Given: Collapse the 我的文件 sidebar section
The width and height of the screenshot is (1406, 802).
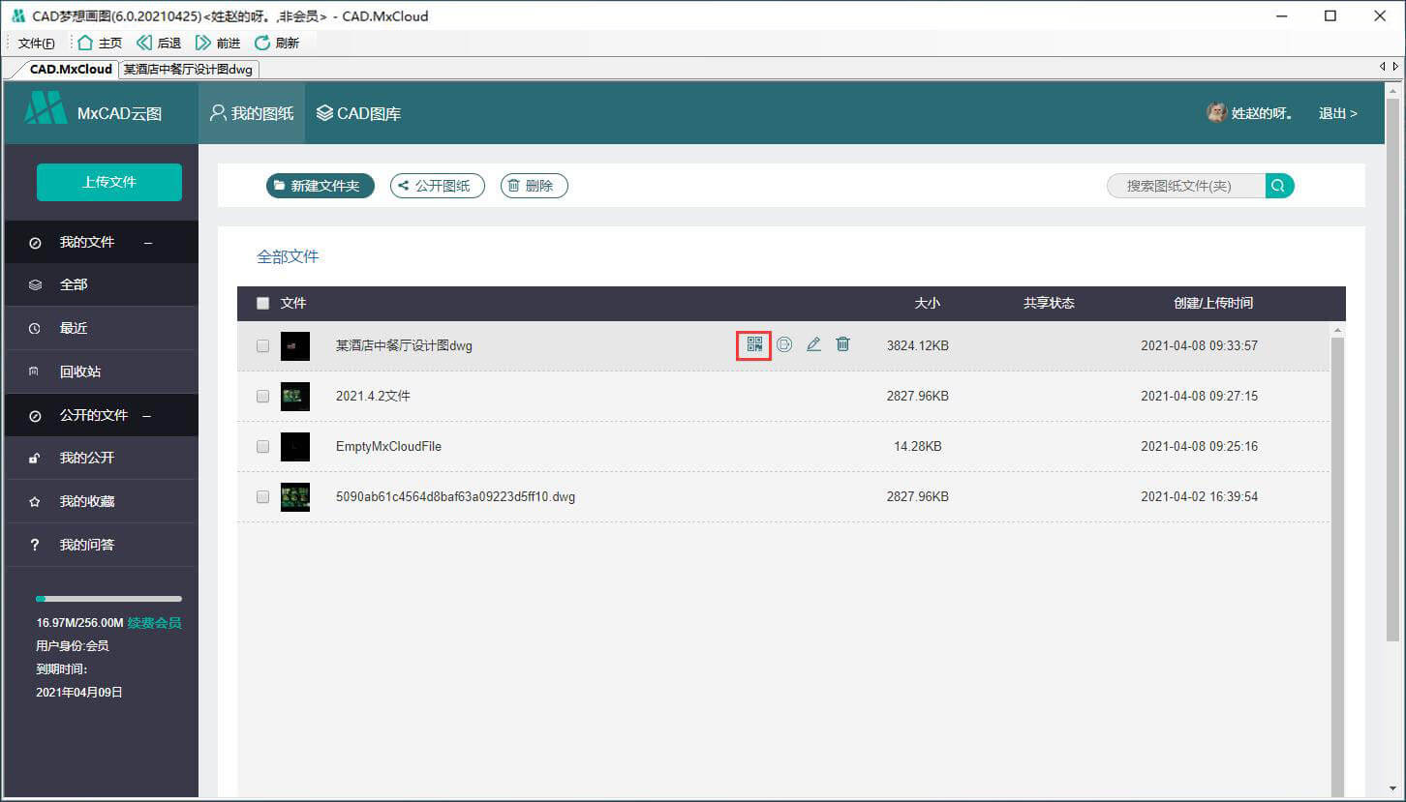Looking at the screenshot, I should pyautogui.click(x=148, y=242).
